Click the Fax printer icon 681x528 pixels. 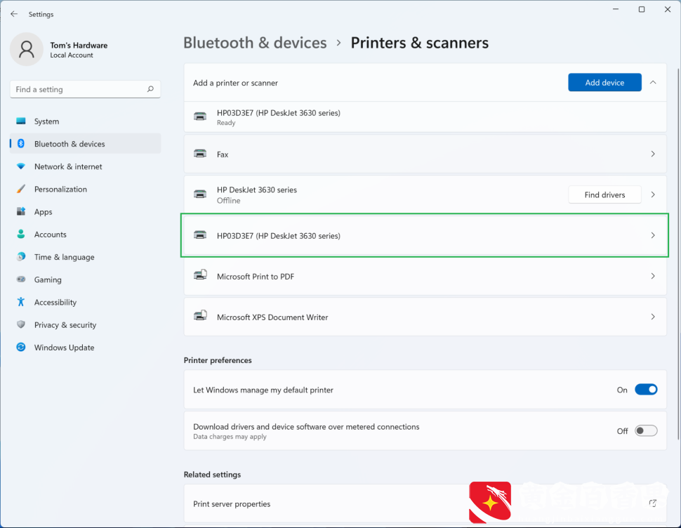(200, 154)
